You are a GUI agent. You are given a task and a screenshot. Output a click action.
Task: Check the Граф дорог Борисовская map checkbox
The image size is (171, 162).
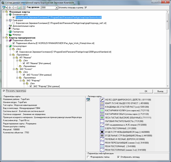[14, 23]
